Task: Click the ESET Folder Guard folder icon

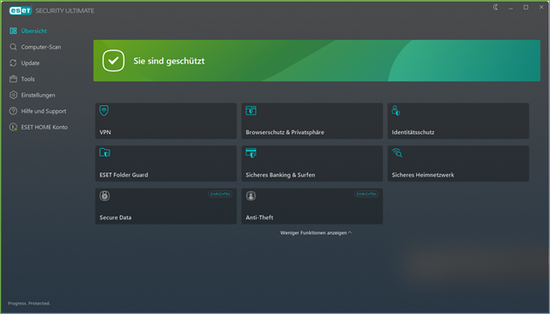Action: pyautogui.click(x=104, y=153)
